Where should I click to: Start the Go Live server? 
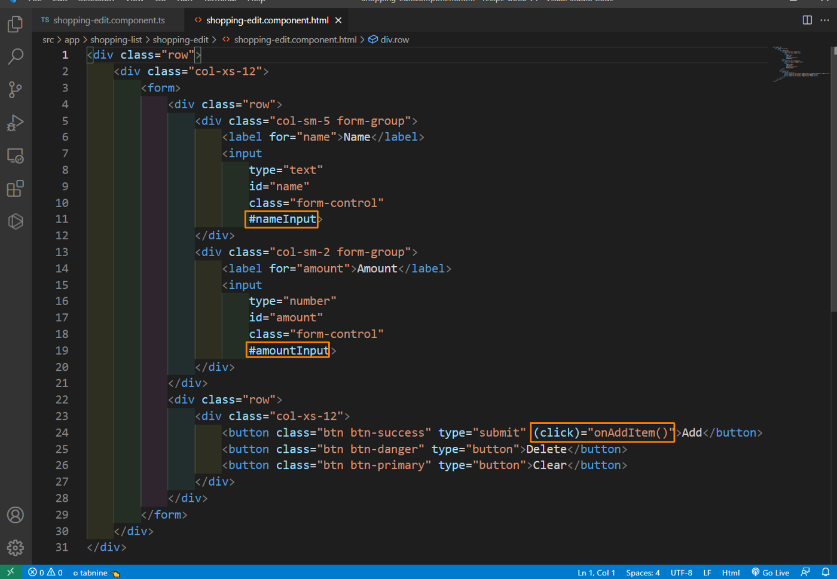pyautogui.click(x=771, y=572)
